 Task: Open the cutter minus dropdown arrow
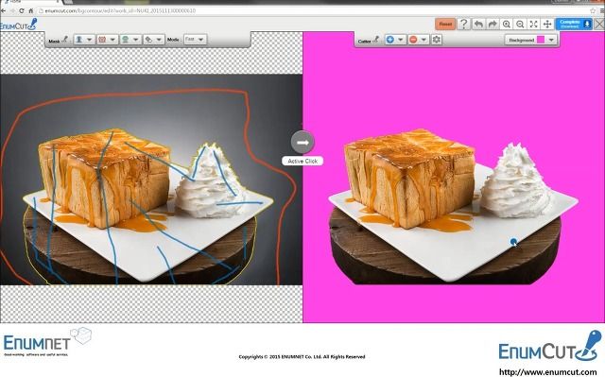click(x=423, y=40)
